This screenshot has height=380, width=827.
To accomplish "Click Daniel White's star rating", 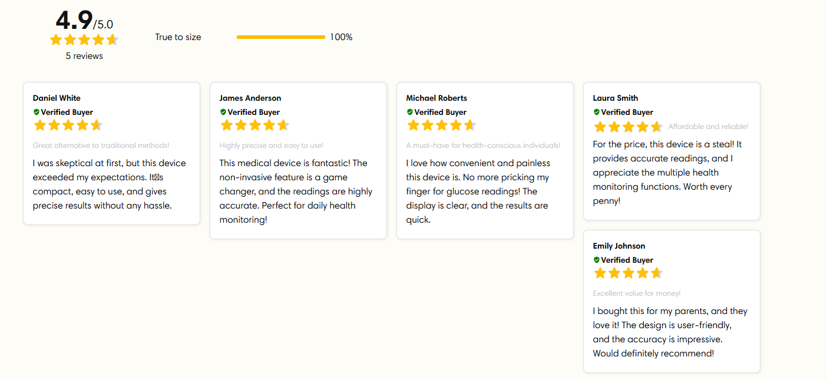I will click(68, 125).
